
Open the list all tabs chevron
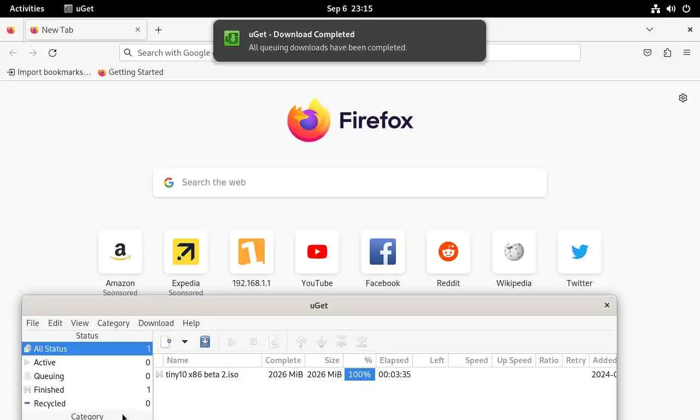tap(650, 30)
